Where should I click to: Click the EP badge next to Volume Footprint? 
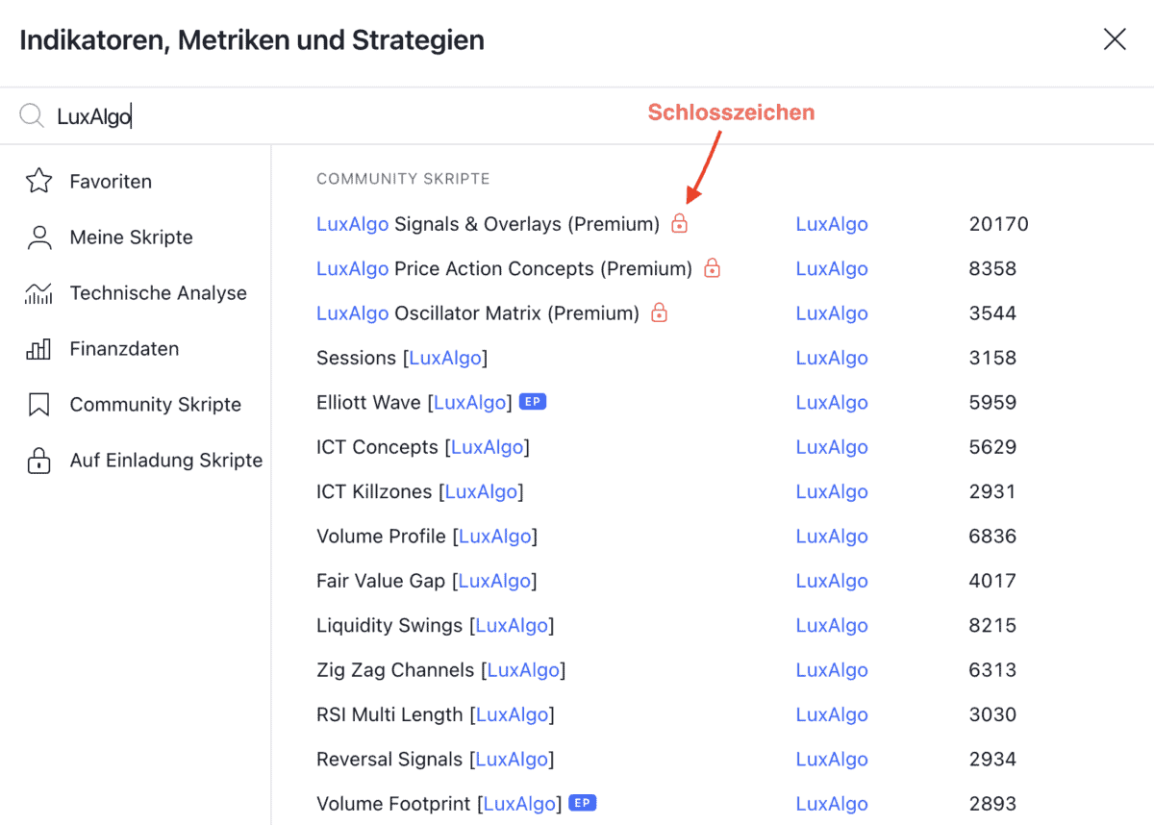pos(583,803)
